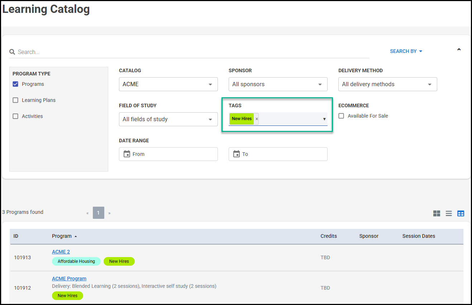Uncheck the Programs checkbox
The width and height of the screenshot is (472, 305).
(x=15, y=84)
